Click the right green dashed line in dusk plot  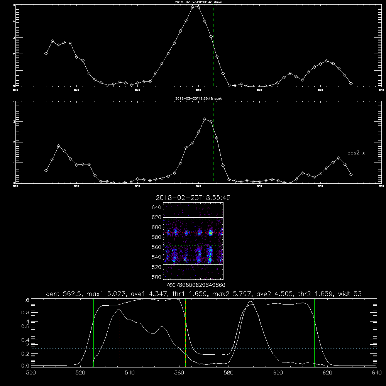pyautogui.click(x=213, y=142)
